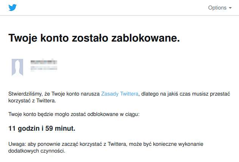The image size is (239, 162).
Task: Click the korzystać z Twittera line
Action: [x=32, y=100]
